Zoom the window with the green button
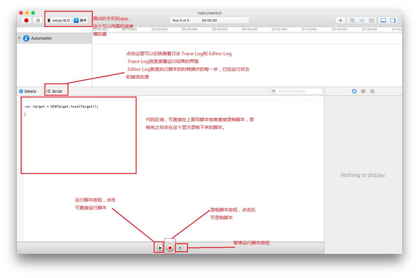 tap(33, 13)
